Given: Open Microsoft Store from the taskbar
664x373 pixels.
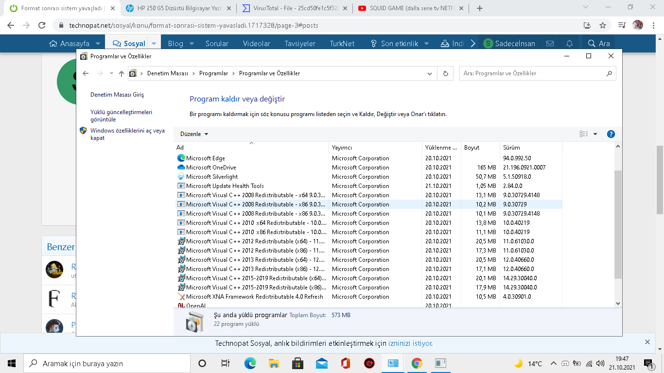Looking at the screenshot, I should [x=297, y=363].
